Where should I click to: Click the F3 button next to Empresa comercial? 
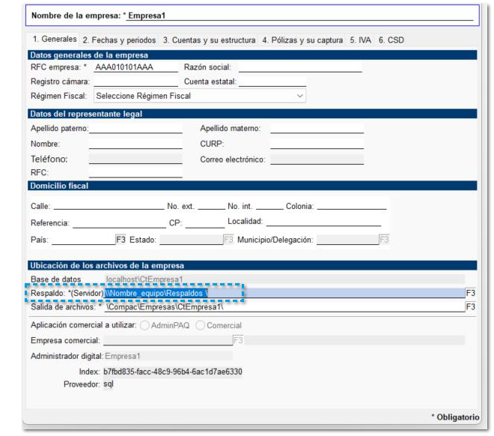click(239, 340)
